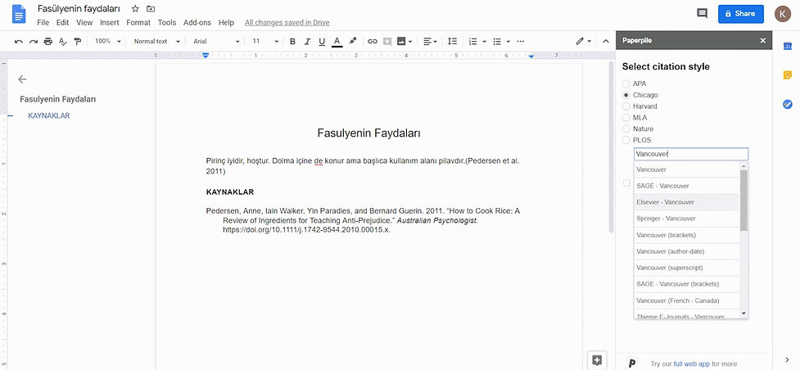Open the Help menu
This screenshot has width=800, height=370.
pos(226,22)
